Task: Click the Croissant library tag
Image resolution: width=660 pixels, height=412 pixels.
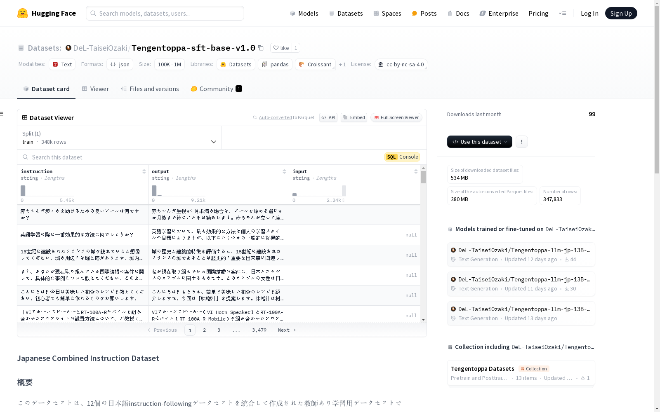Action: pyautogui.click(x=315, y=64)
